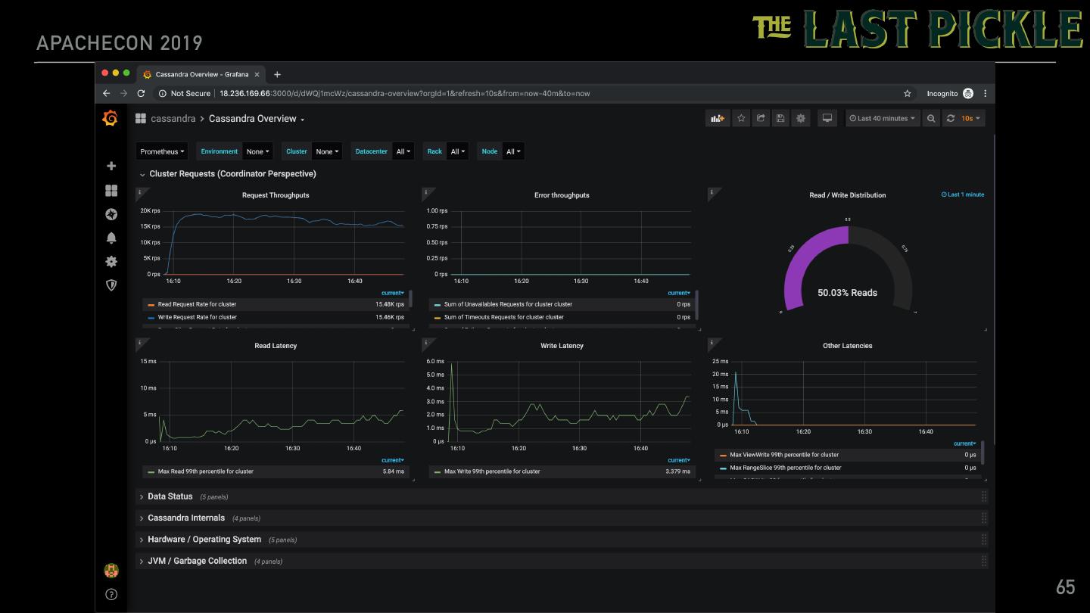Open Alerting bell icon in sidebar
This screenshot has width=1090, height=613.
pyautogui.click(x=111, y=238)
